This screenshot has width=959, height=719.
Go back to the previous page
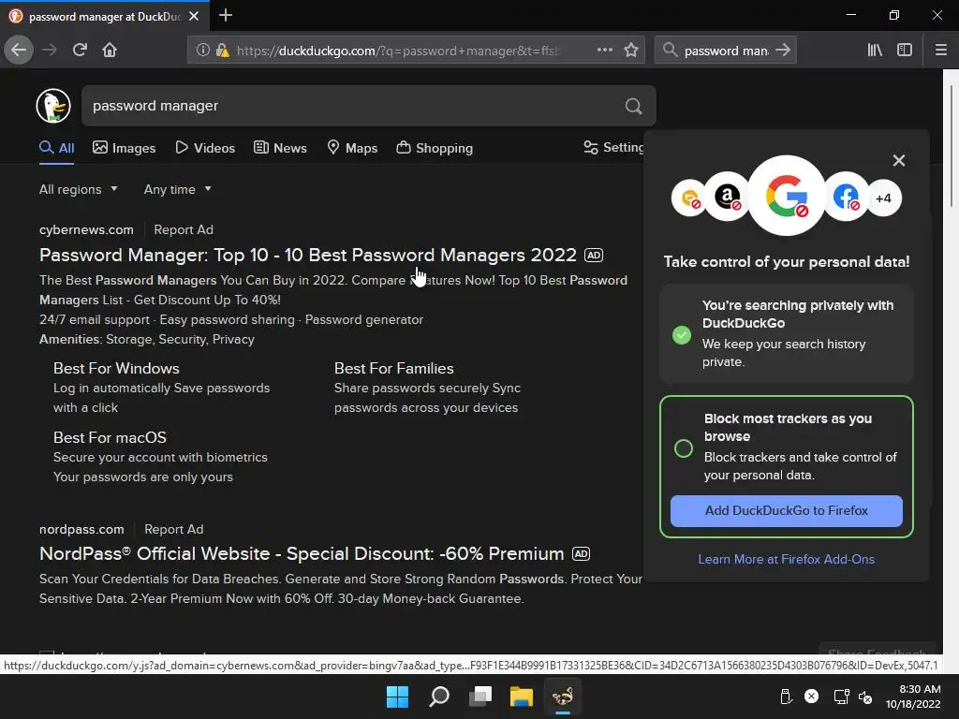[x=19, y=51]
